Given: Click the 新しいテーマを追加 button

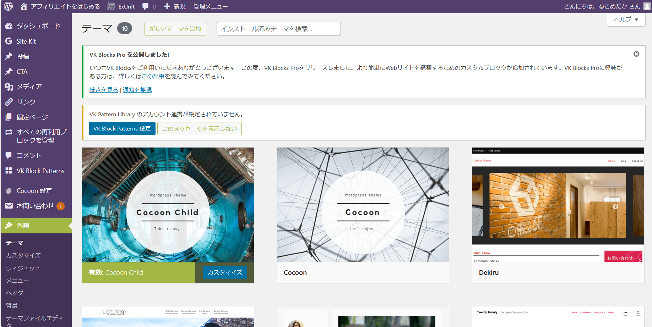Looking at the screenshot, I should coord(175,29).
